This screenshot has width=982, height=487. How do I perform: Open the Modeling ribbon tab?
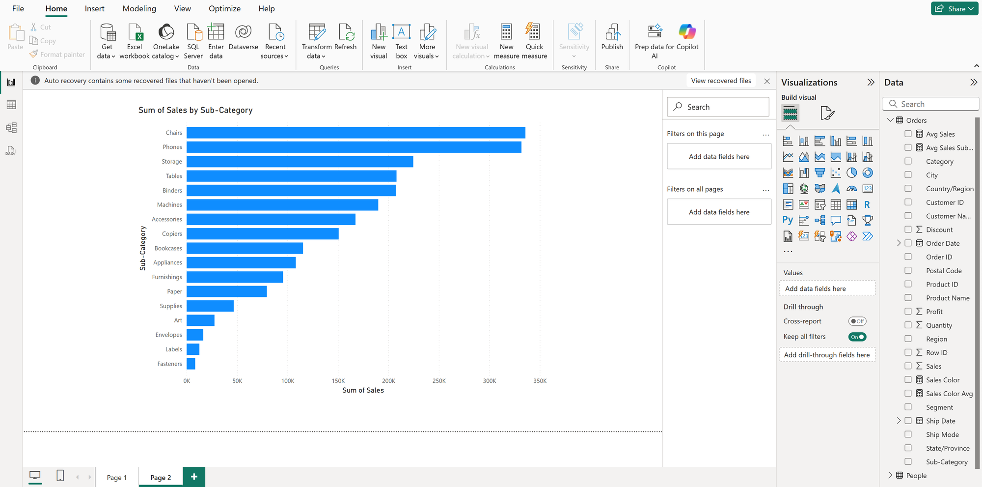click(x=139, y=9)
